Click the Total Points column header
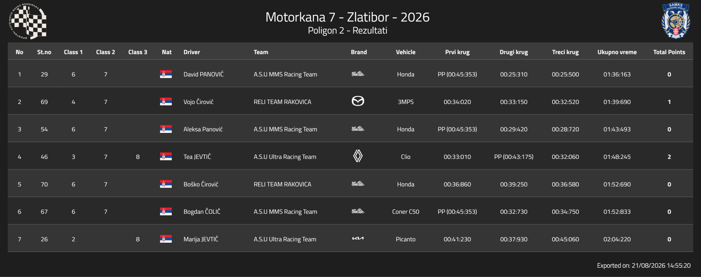701x277 pixels. tap(669, 52)
